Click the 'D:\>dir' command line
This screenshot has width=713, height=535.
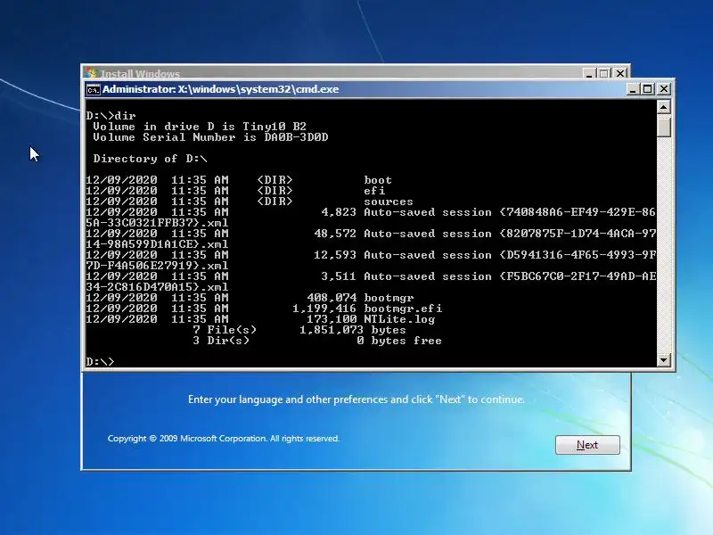(x=111, y=116)
